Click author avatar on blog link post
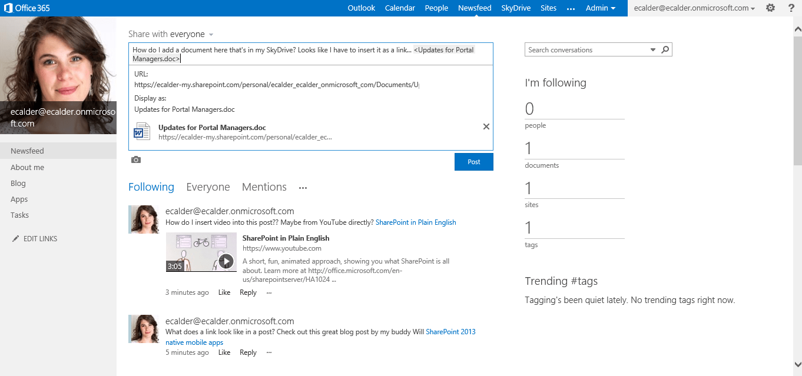This screenshot has width=802, height=376. [144, 329]
